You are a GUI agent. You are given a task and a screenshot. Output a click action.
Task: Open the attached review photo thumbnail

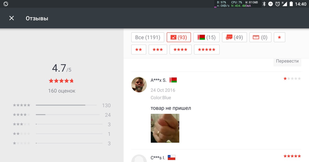coord(165,128)
